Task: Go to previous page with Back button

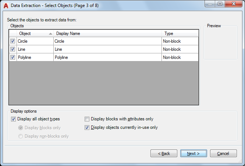Action: click(164, 153)
